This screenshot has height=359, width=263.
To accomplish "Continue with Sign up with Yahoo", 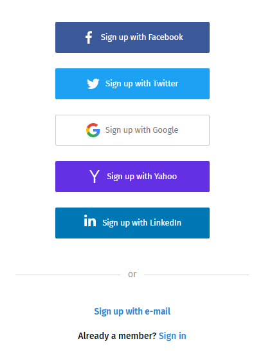I will (132, 177).
